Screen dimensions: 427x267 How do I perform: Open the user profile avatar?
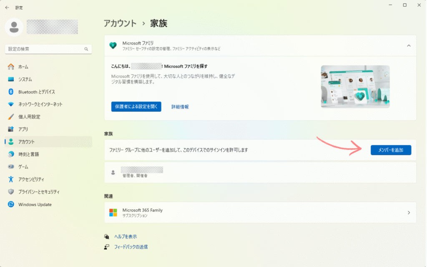14,27
